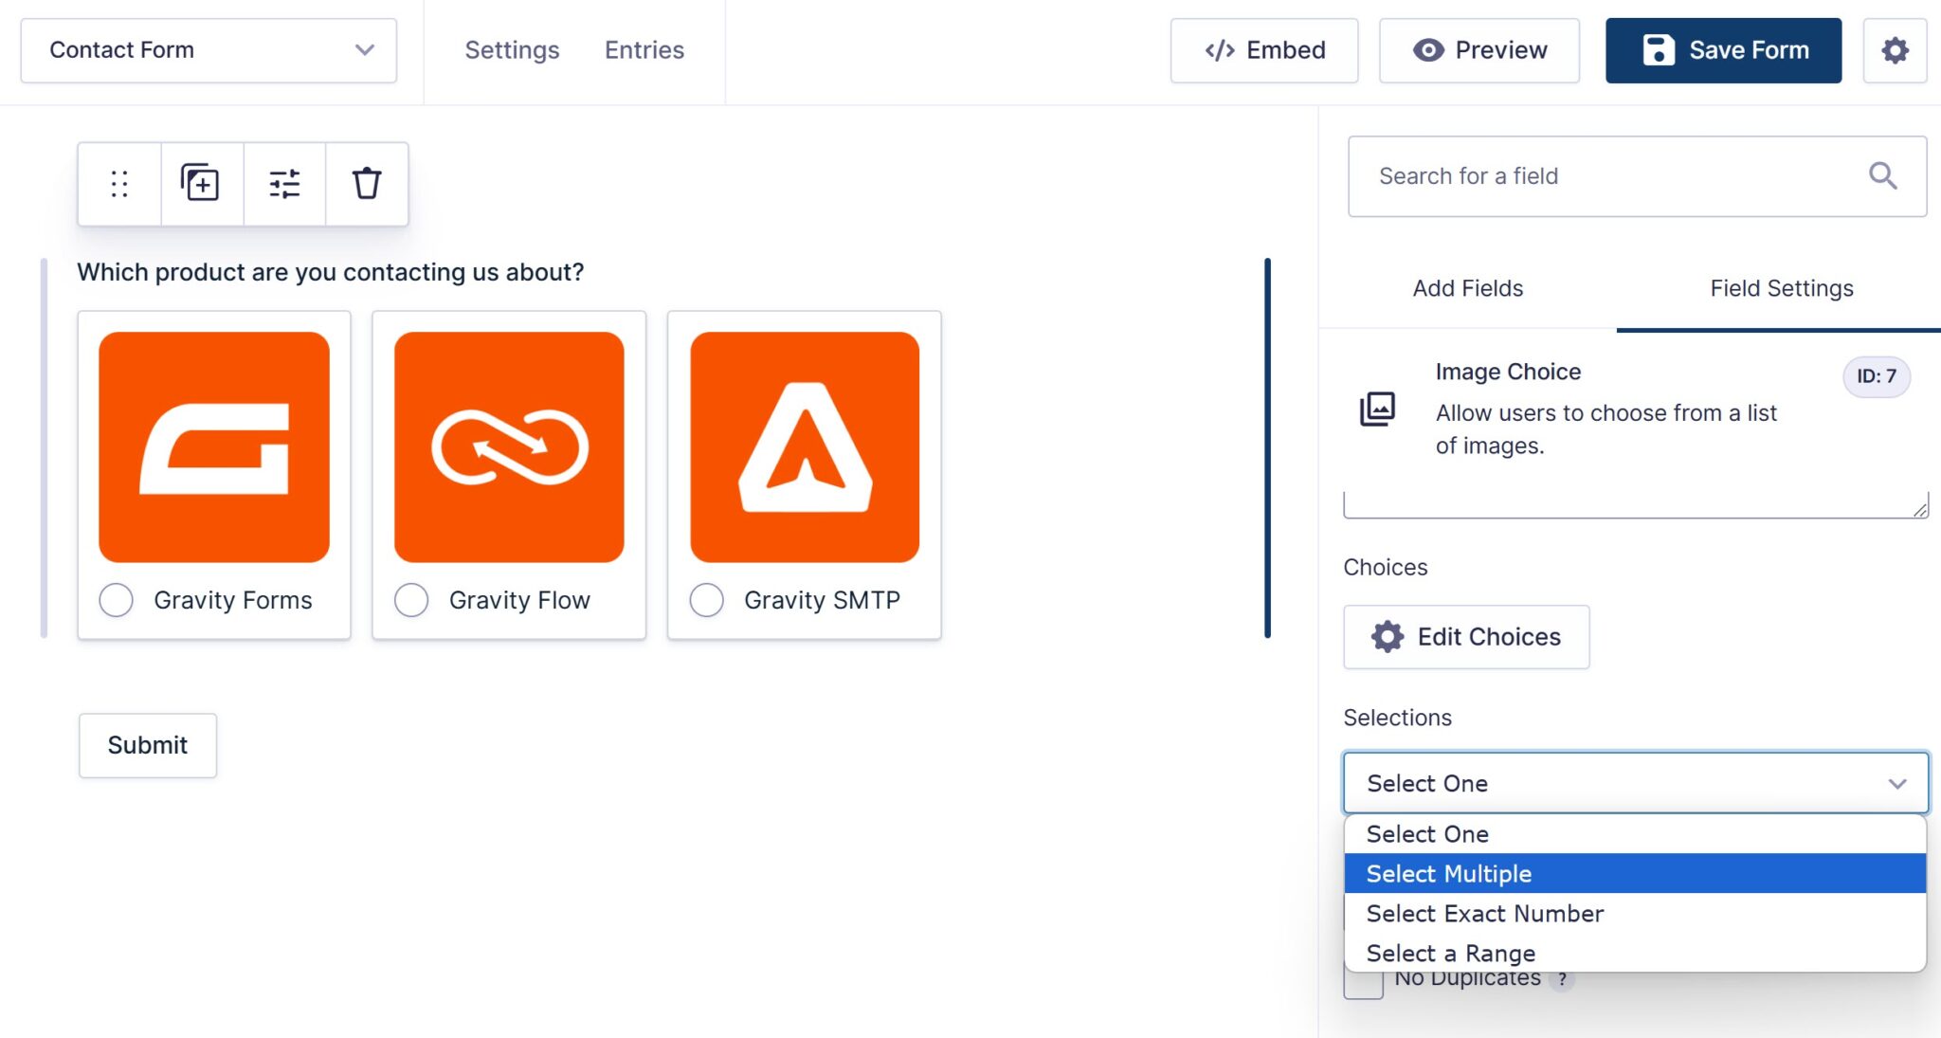Open form settings with the gear icon
This screenshot has width=1941, height=1038.
1896,50
